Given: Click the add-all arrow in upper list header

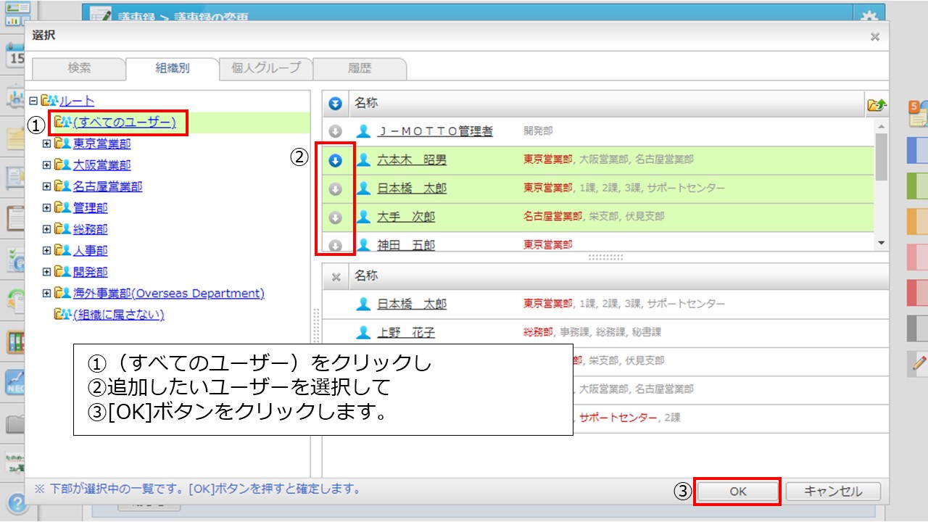Looking at the screenshot, I should tap(335, 104).
